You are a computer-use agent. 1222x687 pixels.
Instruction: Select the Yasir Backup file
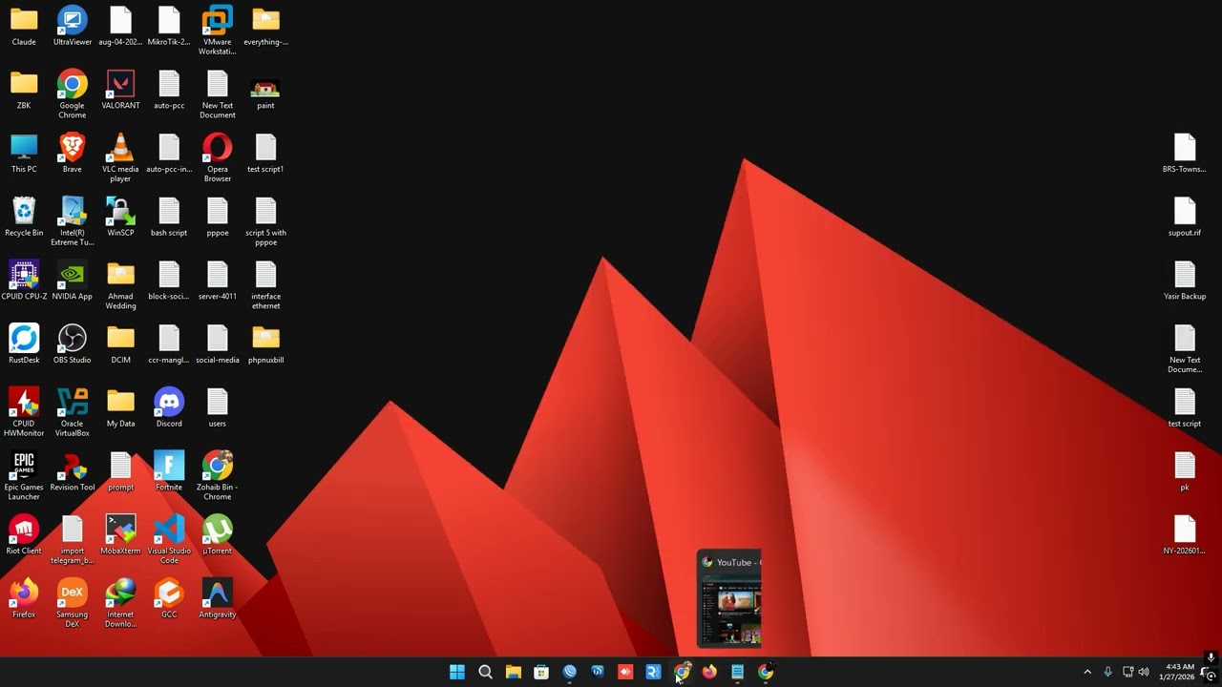tap(1185, 281)
